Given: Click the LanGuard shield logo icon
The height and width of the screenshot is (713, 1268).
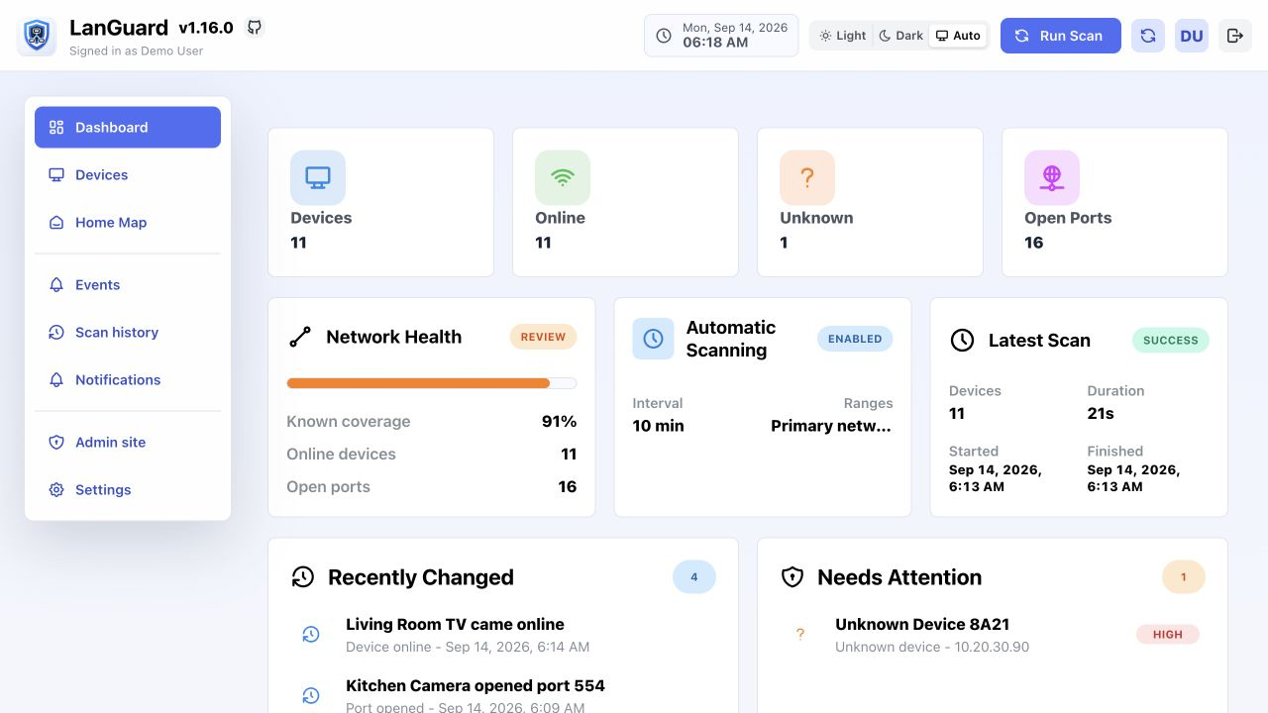Looking at the screenshot, I should 37,37.
